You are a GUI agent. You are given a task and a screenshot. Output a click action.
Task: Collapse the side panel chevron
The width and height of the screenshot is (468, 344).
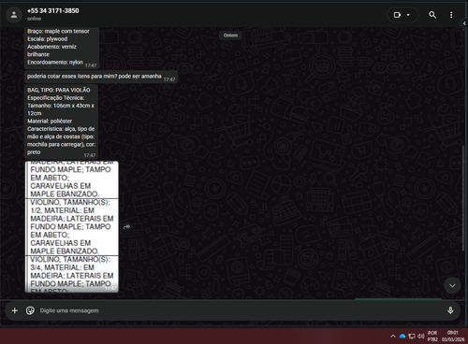464,23
